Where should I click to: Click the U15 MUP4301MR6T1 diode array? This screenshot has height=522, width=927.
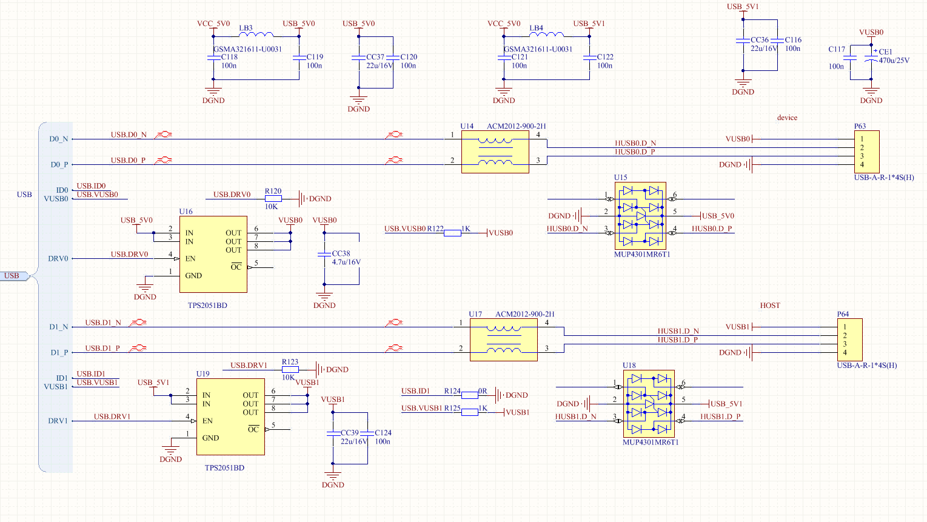pos(640,216)
